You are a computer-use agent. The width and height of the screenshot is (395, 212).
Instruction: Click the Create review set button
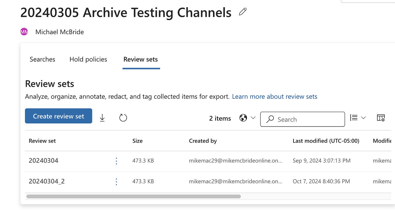59,116
